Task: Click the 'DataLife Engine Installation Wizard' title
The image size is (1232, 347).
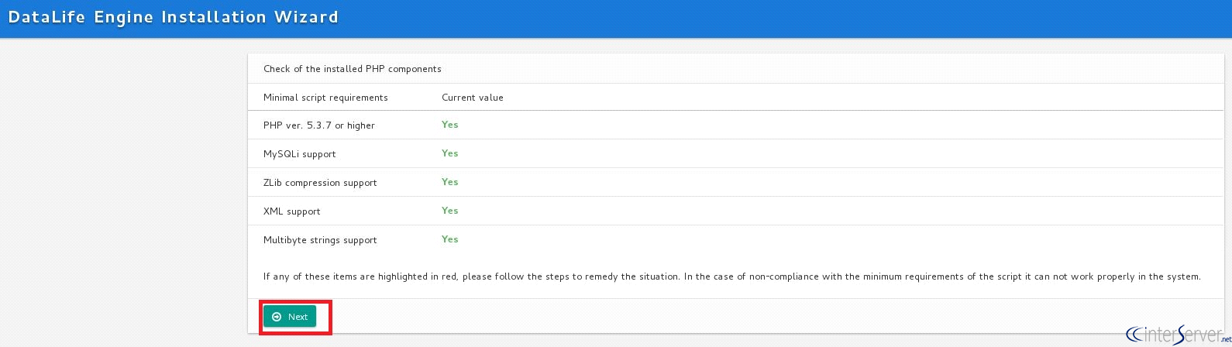Action: click(x=174, y=17)
